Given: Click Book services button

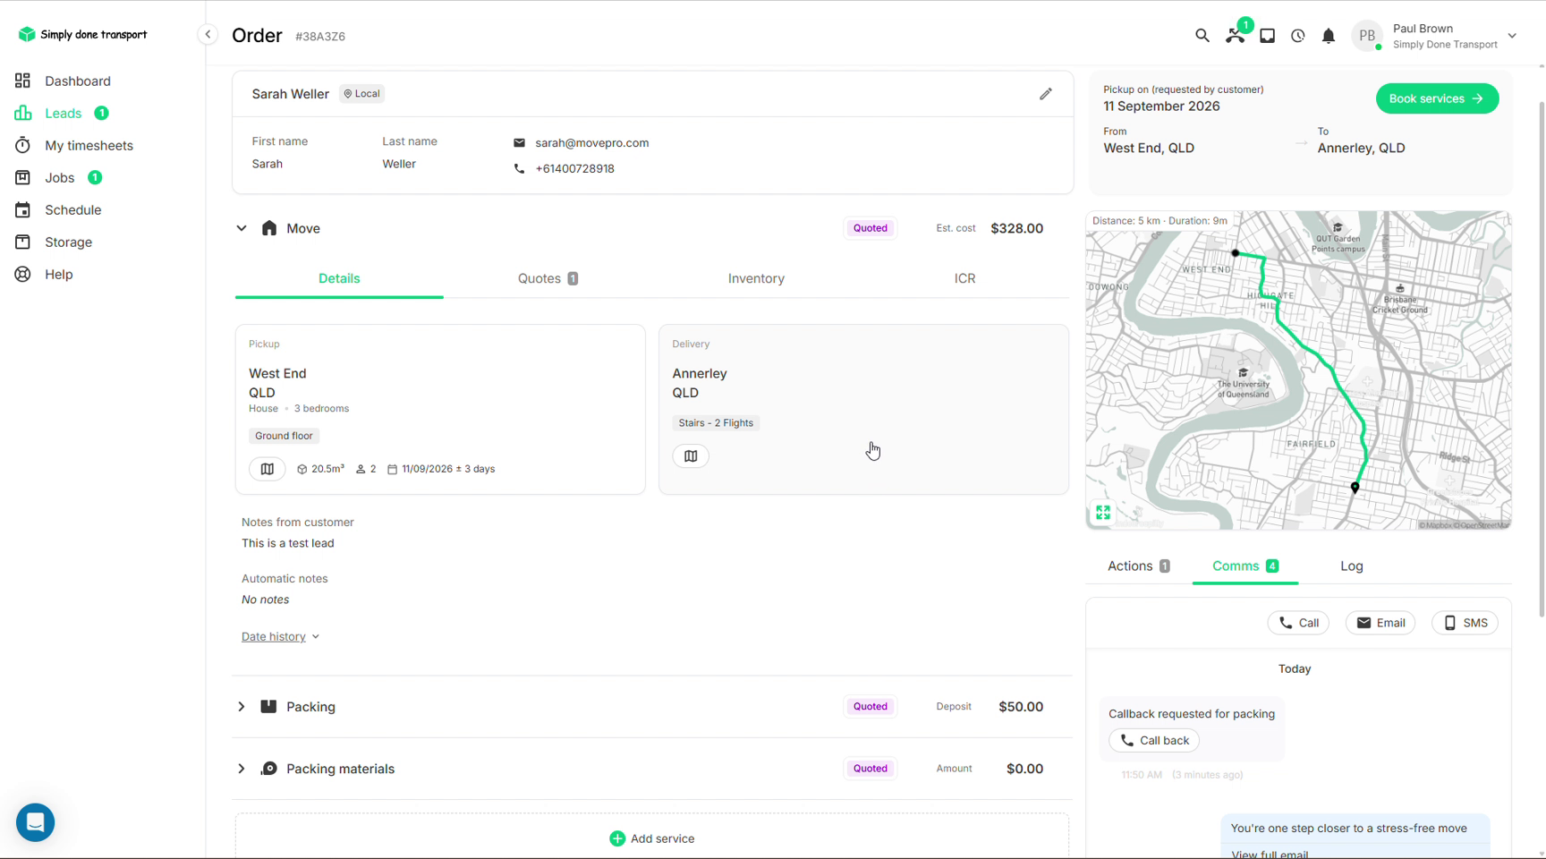Looking at the screenshot, I should [1437, 98].
